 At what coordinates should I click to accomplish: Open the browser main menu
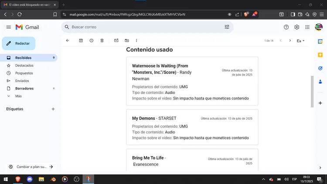(322, 14)
